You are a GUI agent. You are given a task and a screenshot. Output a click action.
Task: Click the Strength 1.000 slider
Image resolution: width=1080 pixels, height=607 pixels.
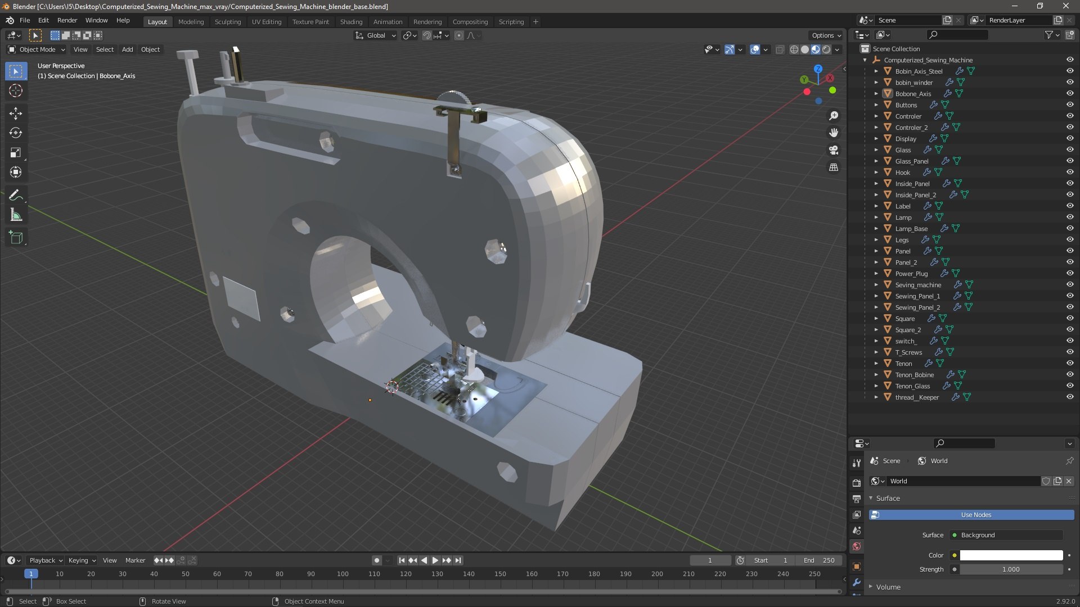coord(1011,569)
